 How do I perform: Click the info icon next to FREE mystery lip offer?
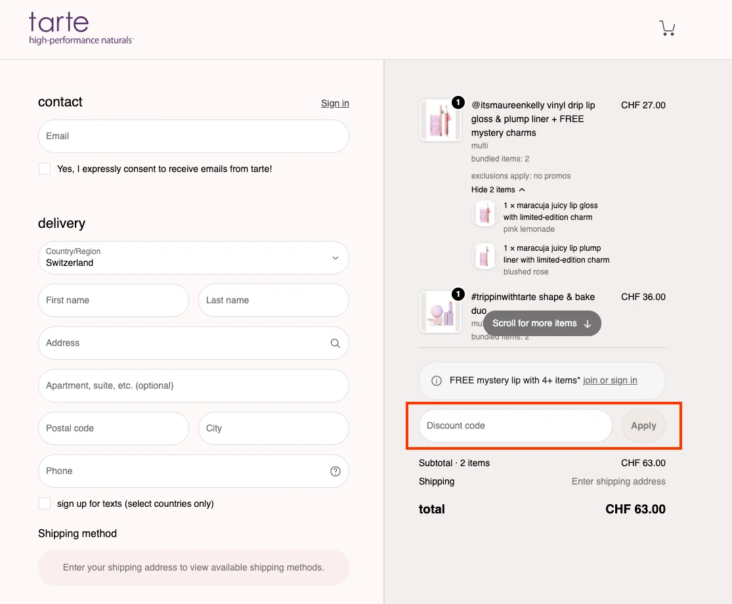[x=437, y=380]
